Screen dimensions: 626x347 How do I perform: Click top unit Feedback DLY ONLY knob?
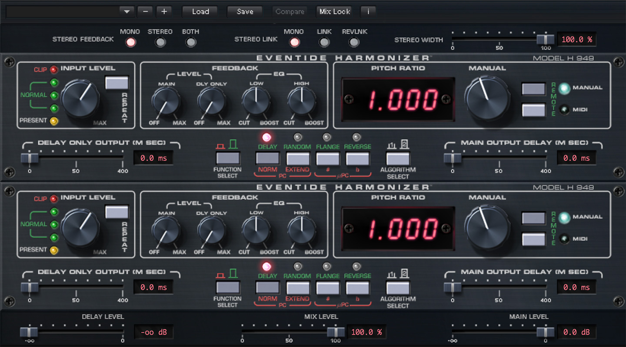(x=211, y=101)
